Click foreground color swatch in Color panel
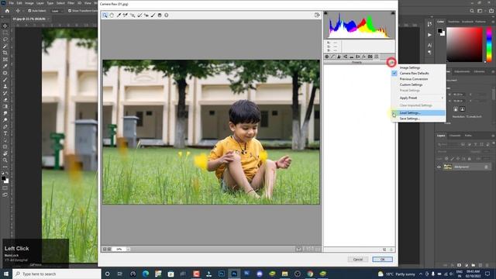This screenshot has width=496, height=279. (439, 31)
